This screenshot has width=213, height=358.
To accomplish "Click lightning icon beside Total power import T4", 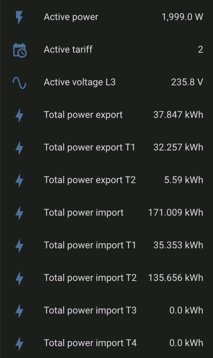I will tap(19, 344).
